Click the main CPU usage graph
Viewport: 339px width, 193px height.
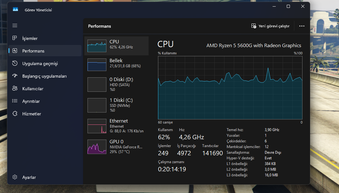pyautogui.click(x=230, y=88)
